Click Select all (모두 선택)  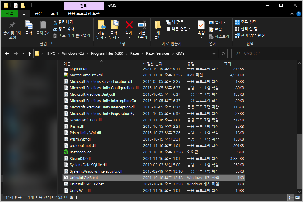coord(246,22)
